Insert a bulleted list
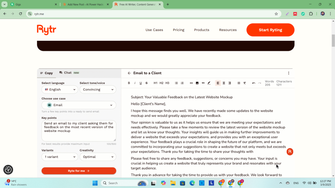The width and height of the screenshot is (335, 188). coord(176,83)
